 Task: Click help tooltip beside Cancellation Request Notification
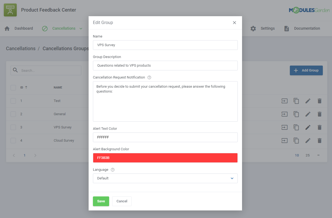pyautogui.click(x=149, y=77)
